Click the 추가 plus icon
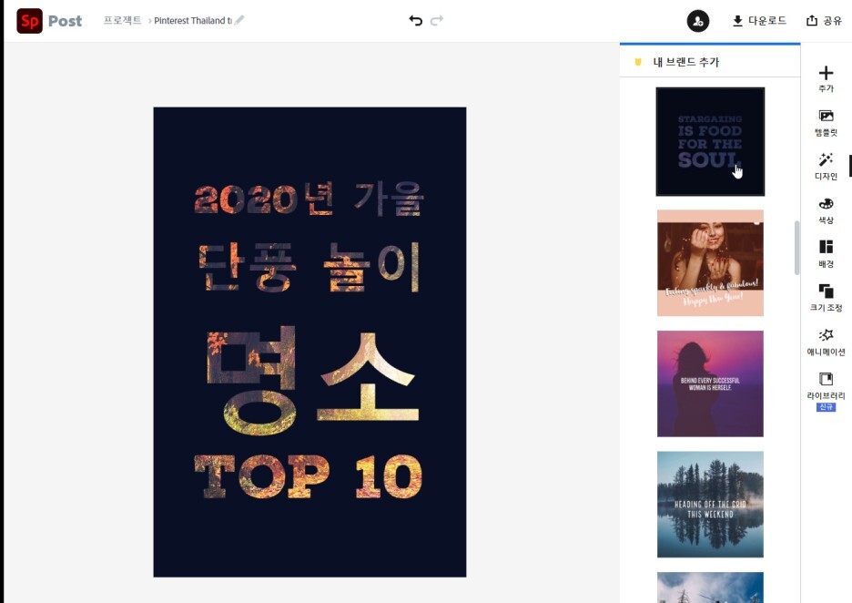Viewport: 852px width, 603px height. click(x=826, y=79)
